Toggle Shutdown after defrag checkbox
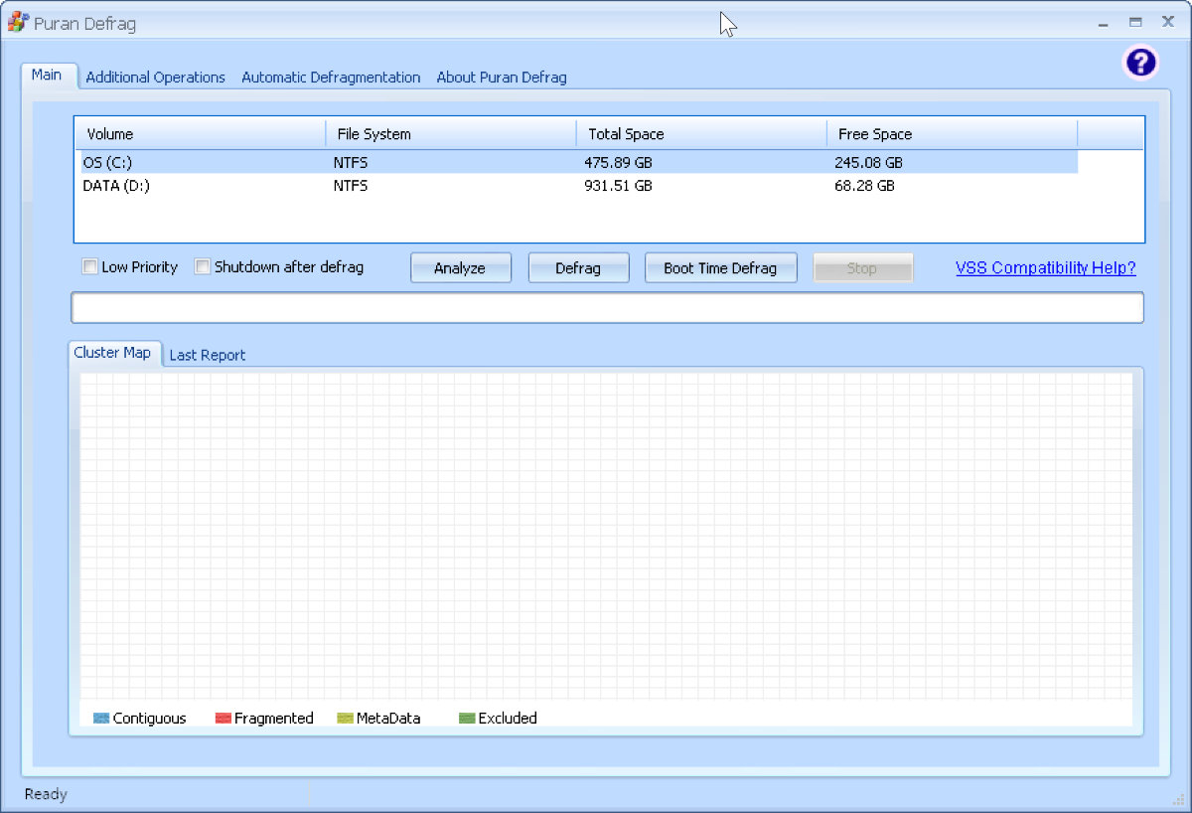1192x813 pixels. (203, 266)
